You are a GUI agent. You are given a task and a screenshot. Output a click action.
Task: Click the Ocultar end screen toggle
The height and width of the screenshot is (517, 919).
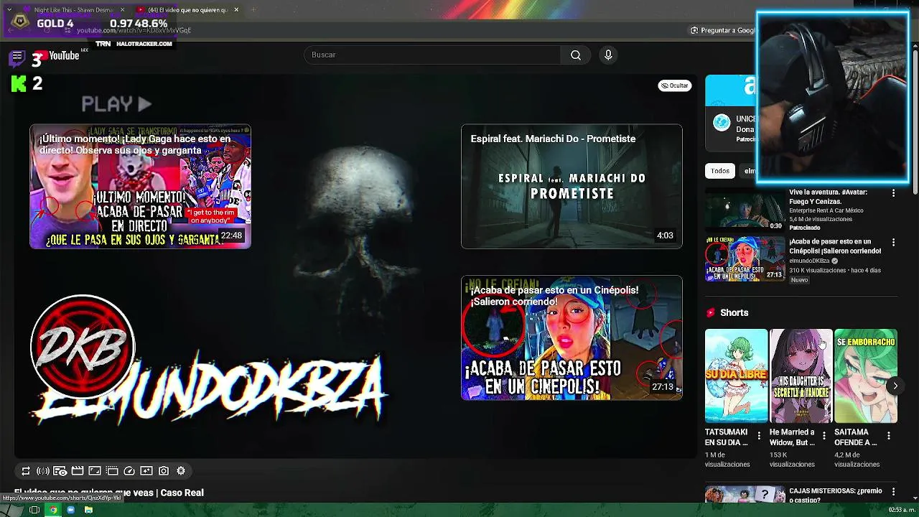pyautogui.click(x=675, y=85)
